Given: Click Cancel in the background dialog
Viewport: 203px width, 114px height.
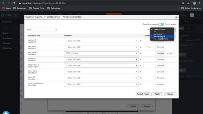Looking at the screenshot, I should coord(147,106).
